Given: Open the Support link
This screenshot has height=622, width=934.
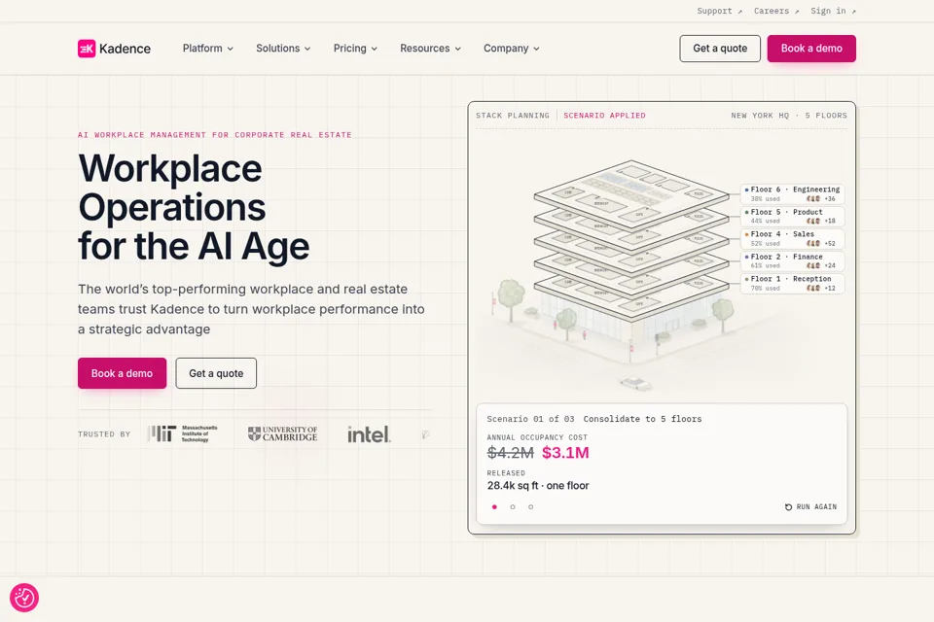Looking at the screenshot, I should click(x=720, y=11).
